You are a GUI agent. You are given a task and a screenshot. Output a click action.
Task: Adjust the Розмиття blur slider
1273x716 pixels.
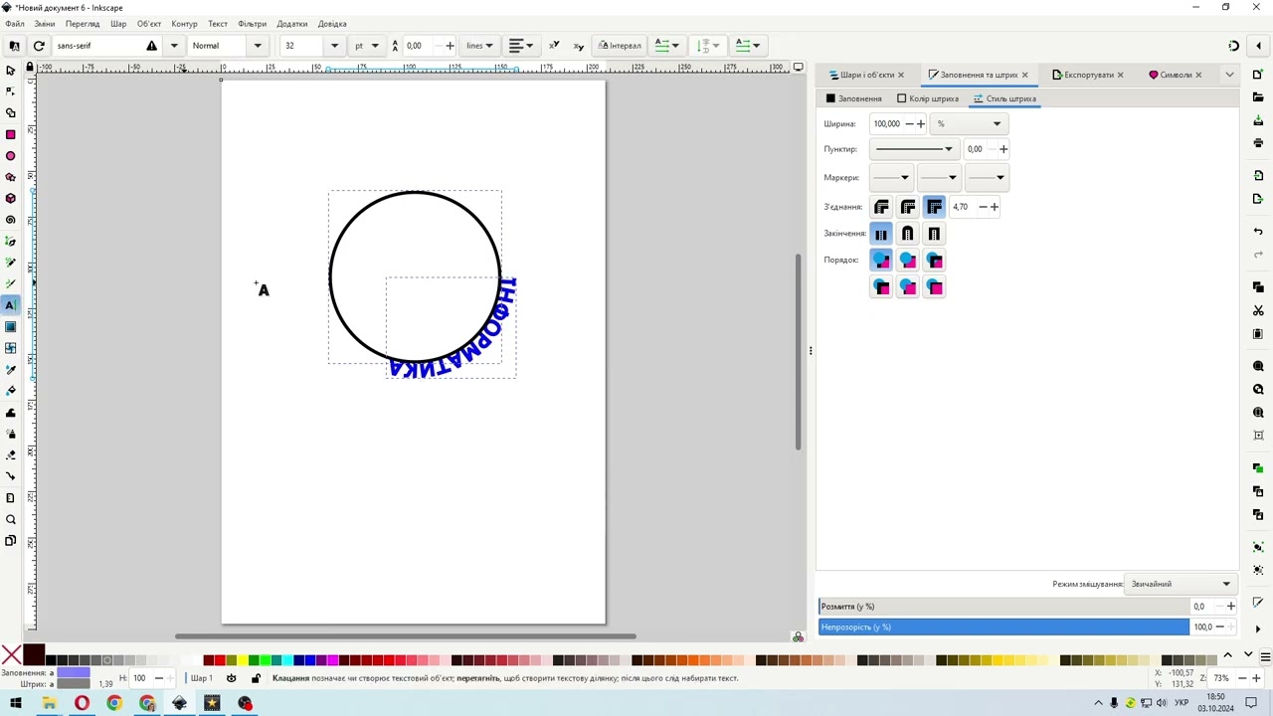(x=1003, y=607)
